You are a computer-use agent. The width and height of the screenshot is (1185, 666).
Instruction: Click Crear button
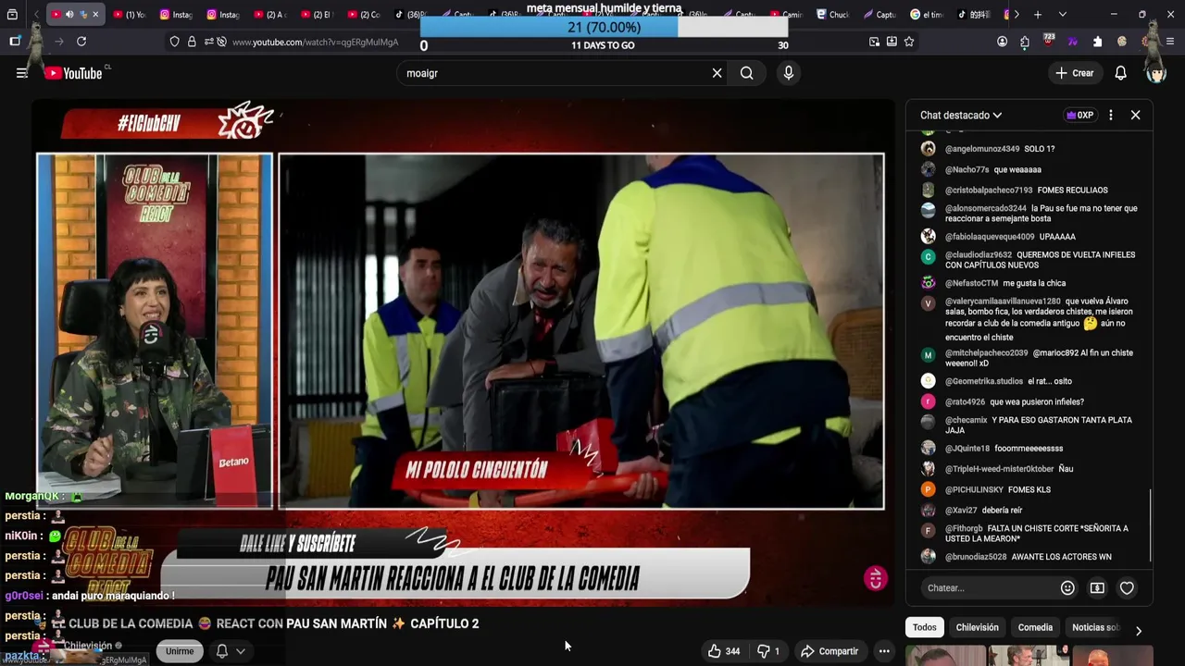pos(1075,73)
